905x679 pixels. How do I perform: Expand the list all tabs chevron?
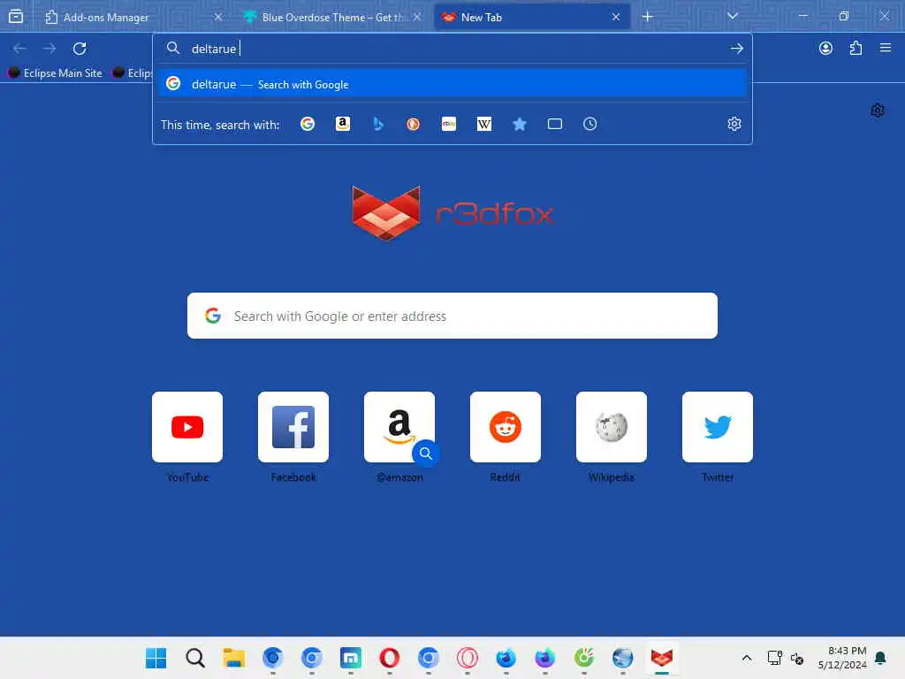[733, 16]
